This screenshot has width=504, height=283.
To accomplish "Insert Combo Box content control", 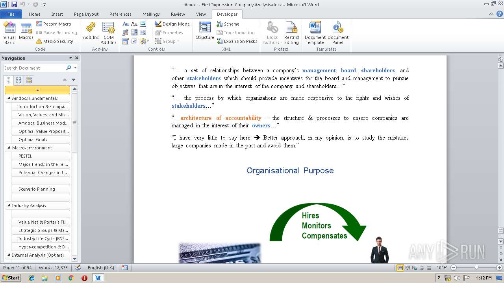I will pos(134,33).
